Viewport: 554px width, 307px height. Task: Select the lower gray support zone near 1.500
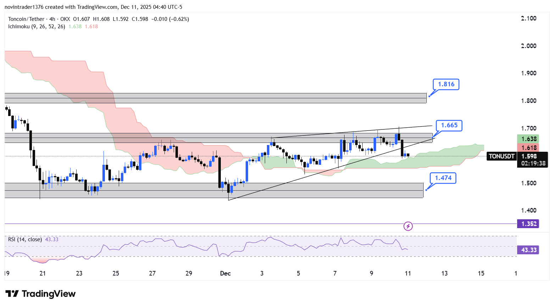pos(213,190)
